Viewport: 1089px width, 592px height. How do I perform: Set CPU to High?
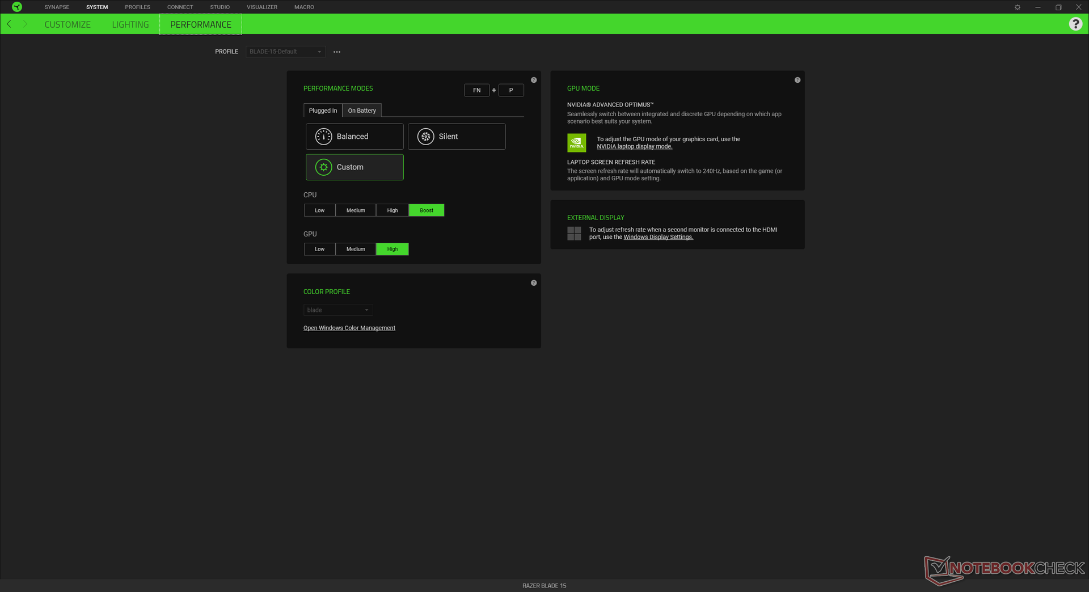(x=392, y=210)
